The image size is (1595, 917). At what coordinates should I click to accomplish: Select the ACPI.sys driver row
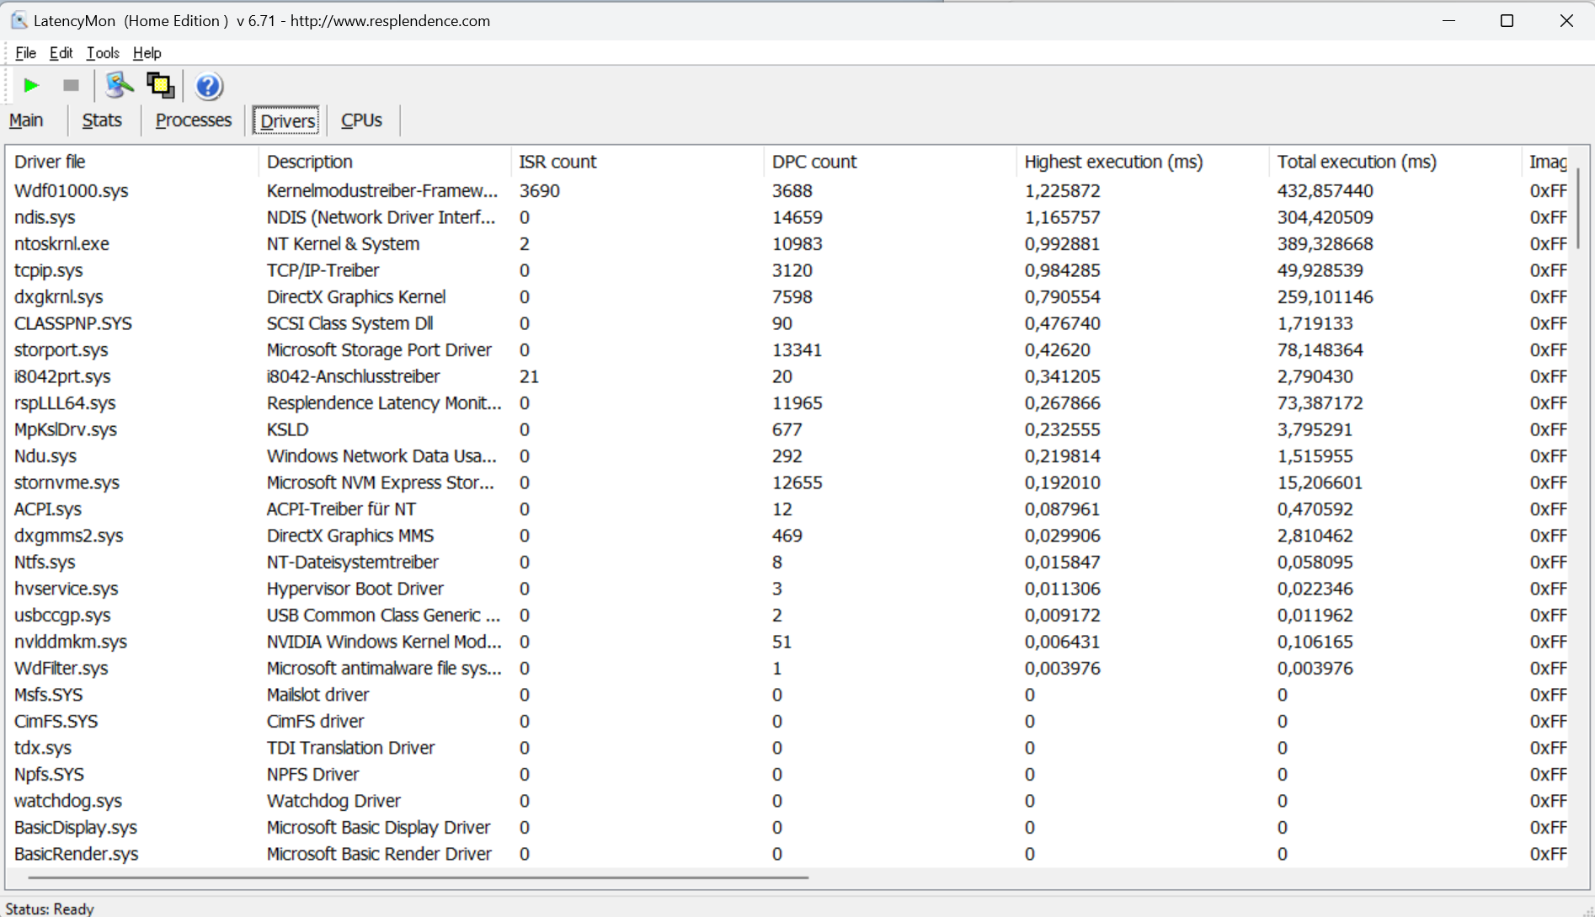(788, 509)
